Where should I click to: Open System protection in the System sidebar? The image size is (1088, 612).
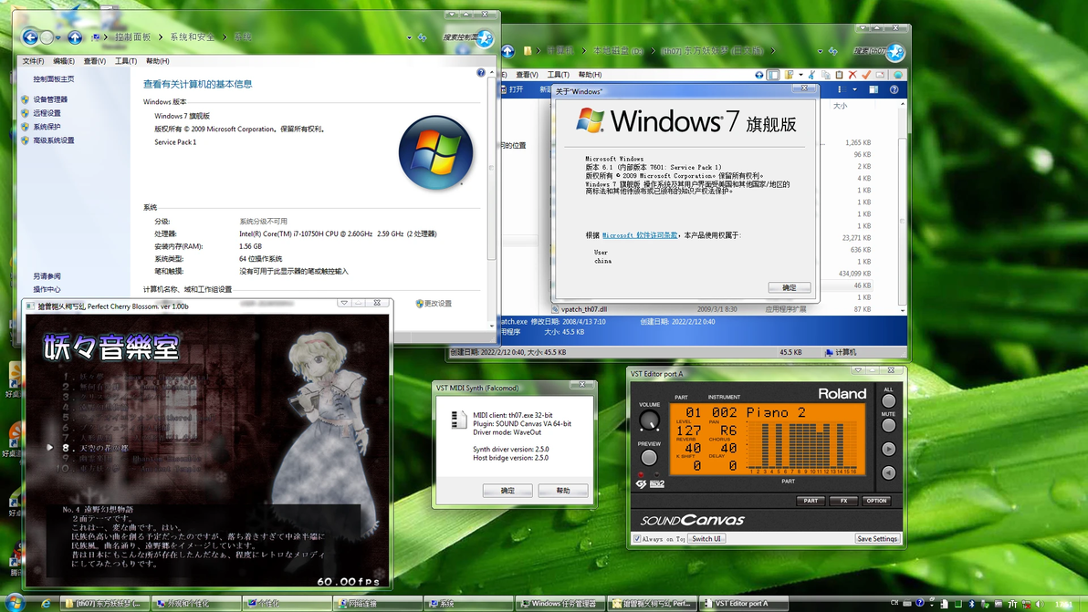[x=47, y=127]
